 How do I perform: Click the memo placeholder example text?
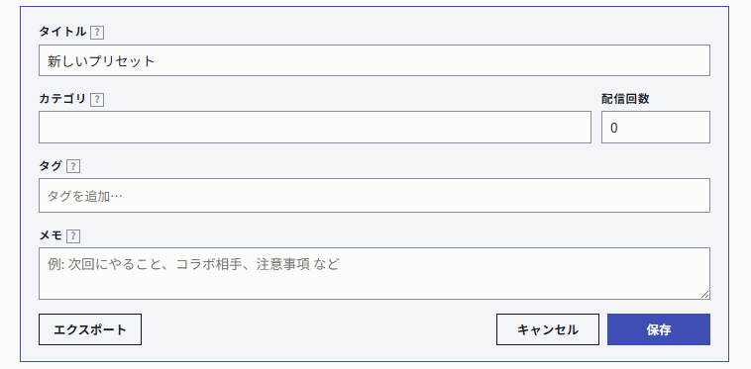(193, 264)
